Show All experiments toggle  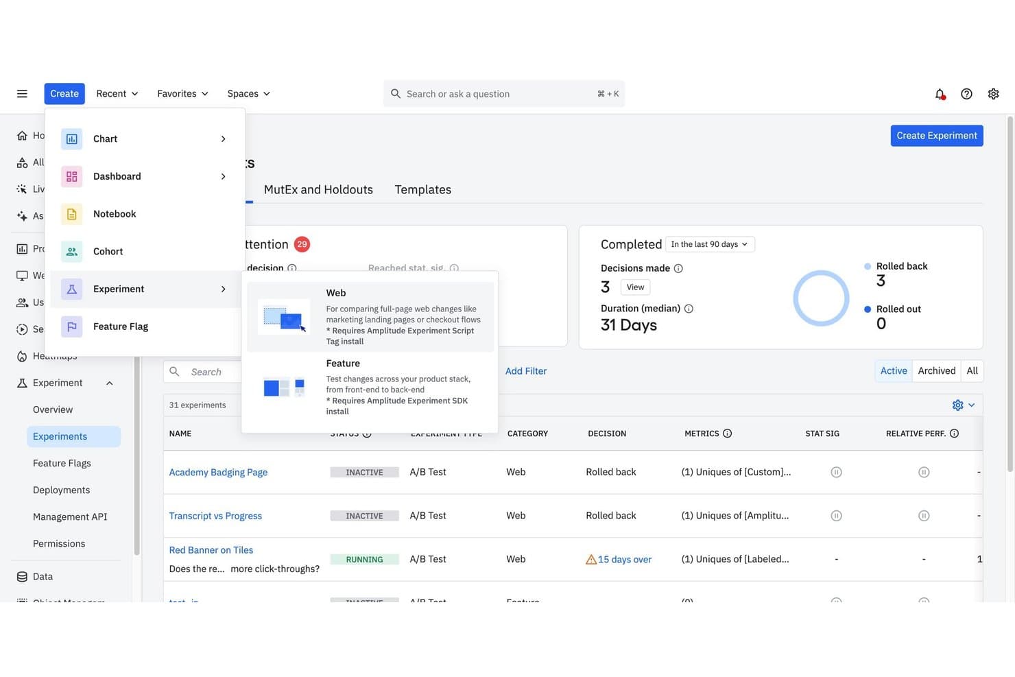[x=972, y=371]
